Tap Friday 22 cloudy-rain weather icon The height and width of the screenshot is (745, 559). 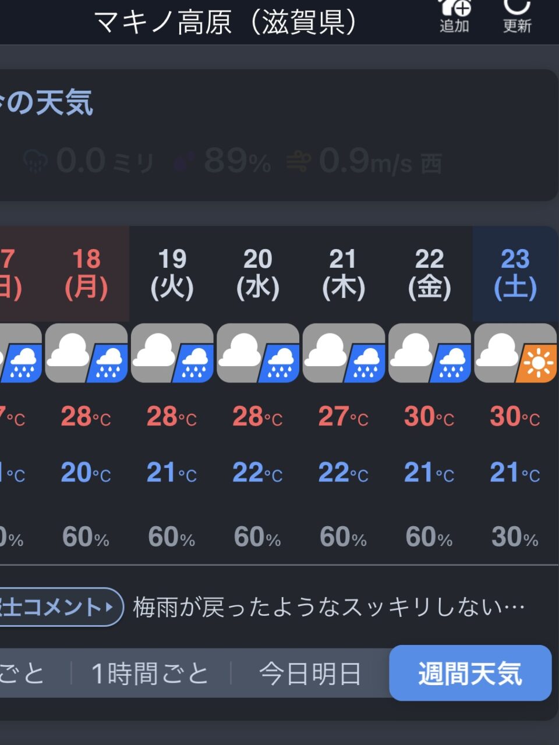430,353
